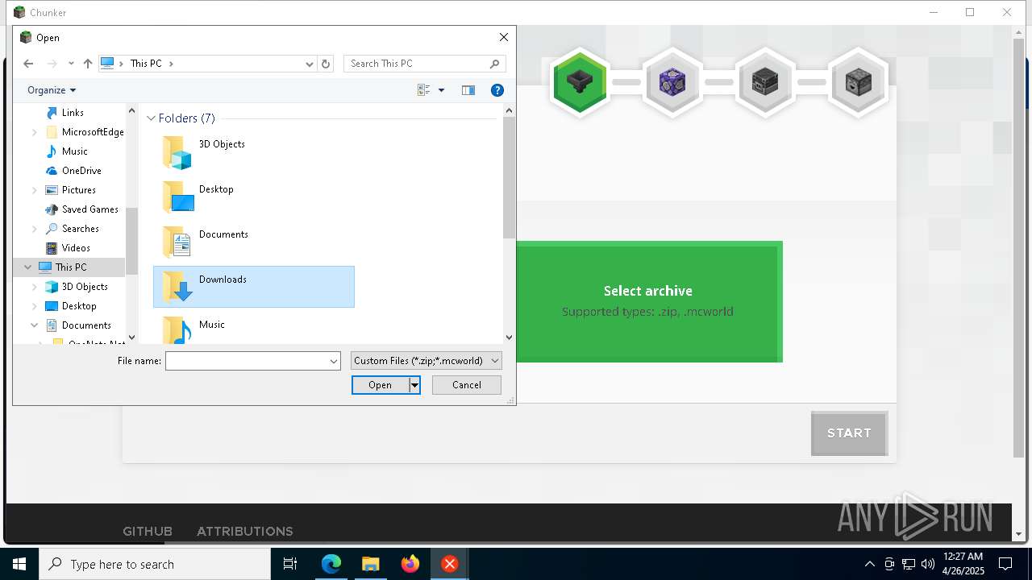The width and height of the screenshot is (1032, 580).
Task: Click the Select archive box
Action: pos(649,302)
